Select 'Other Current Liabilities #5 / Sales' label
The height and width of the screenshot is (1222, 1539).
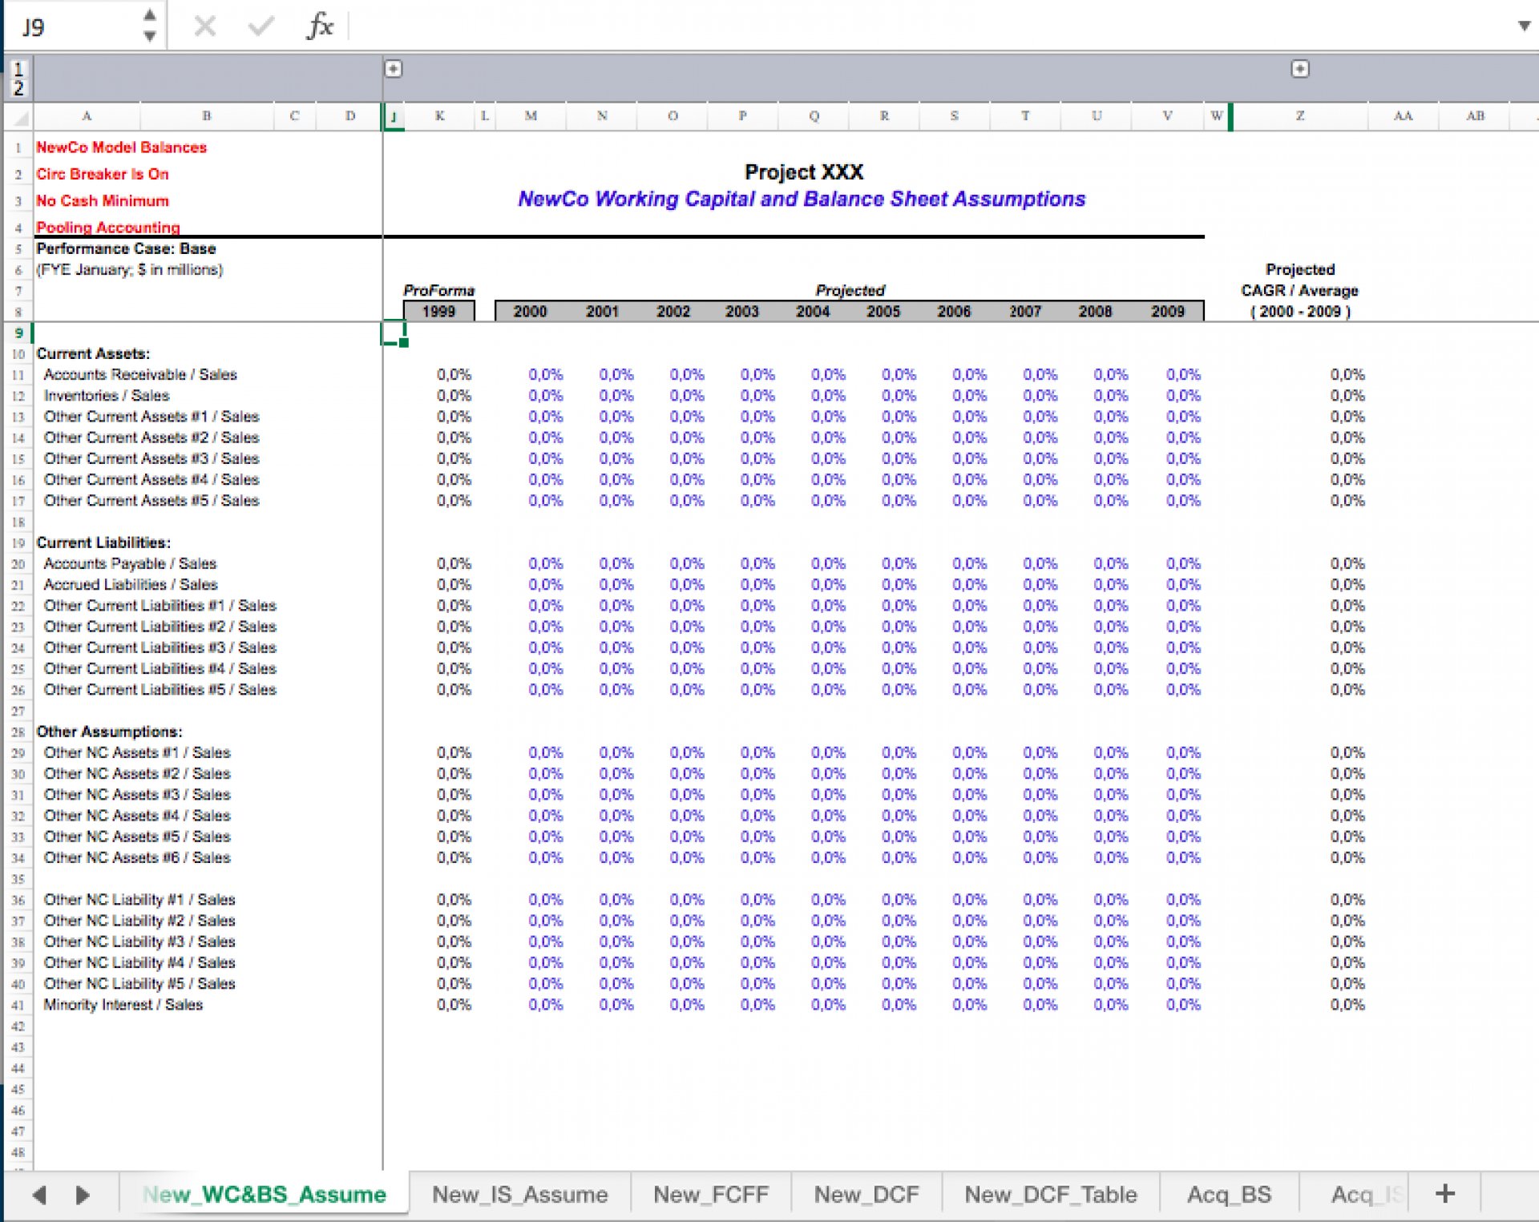click(160, 689)
